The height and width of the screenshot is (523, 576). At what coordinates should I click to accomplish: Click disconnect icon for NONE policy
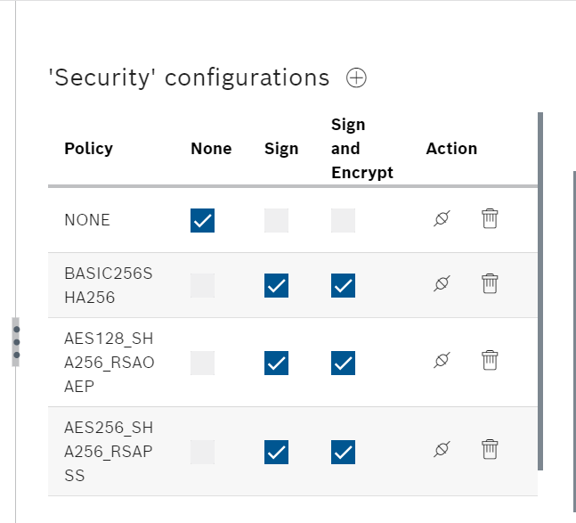[x=442, y=218]
